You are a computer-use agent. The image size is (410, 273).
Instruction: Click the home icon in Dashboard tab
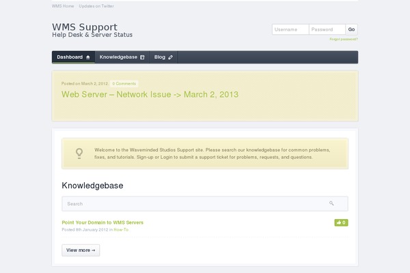(88, 57)
